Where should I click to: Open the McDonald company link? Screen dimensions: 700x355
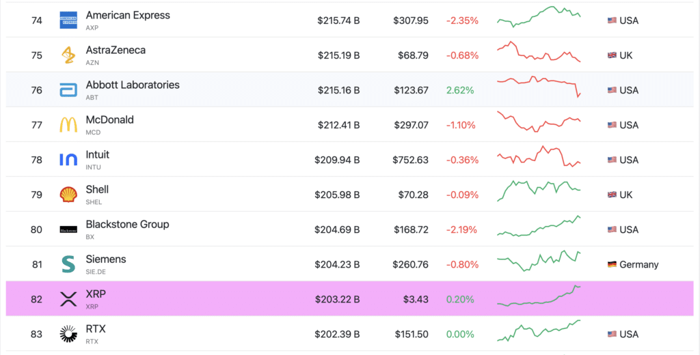click(x=110, y=119)
